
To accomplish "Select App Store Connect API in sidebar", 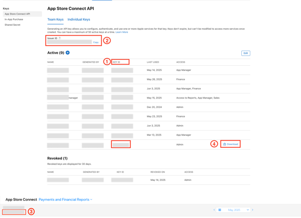I will 22,14.
